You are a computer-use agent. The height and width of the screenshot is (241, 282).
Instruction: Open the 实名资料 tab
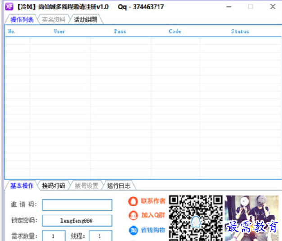(54, 20)
